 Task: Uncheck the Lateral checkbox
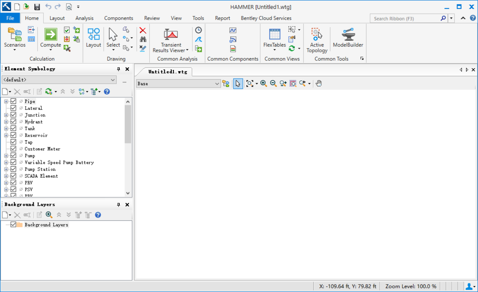13,108
